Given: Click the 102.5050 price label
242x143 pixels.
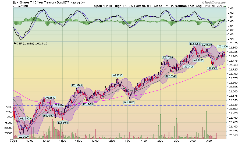Looking at the screenshot, I should 59,105.
